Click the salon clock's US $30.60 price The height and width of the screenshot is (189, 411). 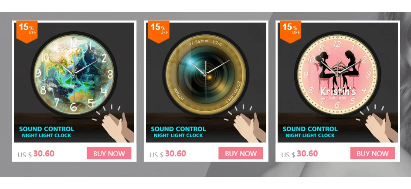(299, 154)
